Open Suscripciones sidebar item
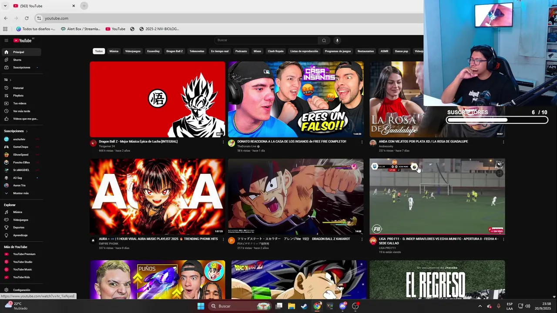 point(21,67)
